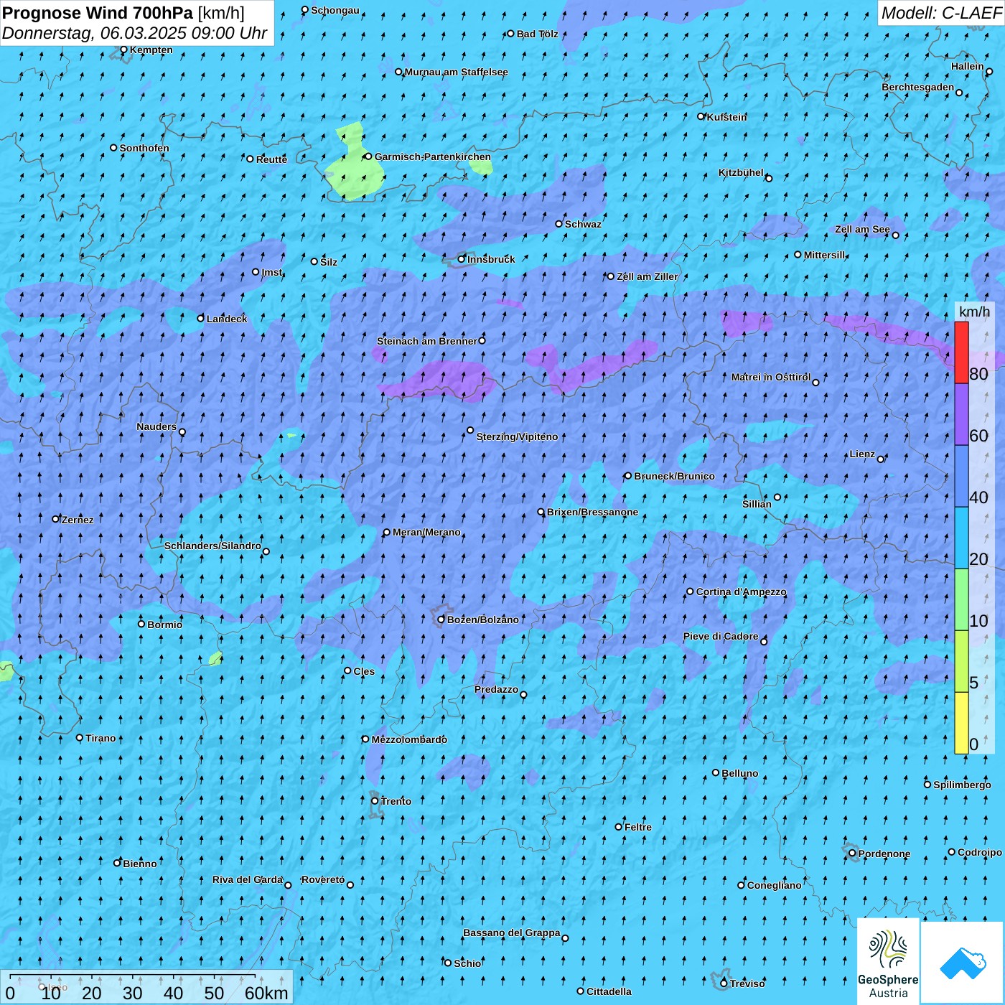Viewport: 1005px width, 1005px height.
Task: Click the "Zell am Ziller" label
Action: pyautogui.click(x=647, y=276)
